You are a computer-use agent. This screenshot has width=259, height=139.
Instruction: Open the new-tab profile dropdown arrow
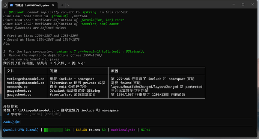(68, 5)
